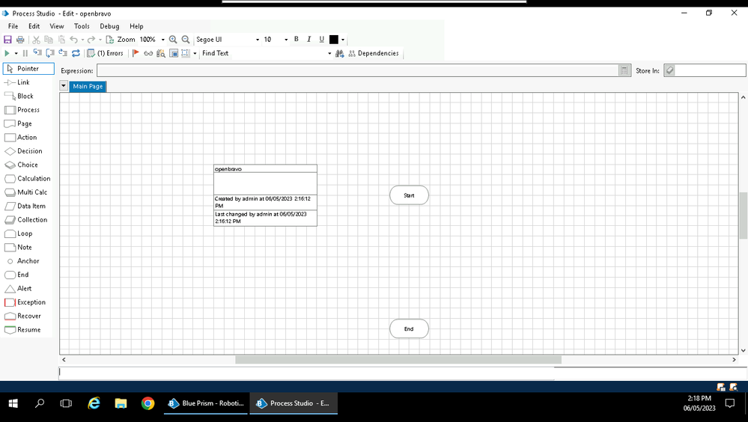The height and width of the screenshot is (422, 748).
Task: Click the refresh page icon beside Zoom
Action: (x=110, y=40)
